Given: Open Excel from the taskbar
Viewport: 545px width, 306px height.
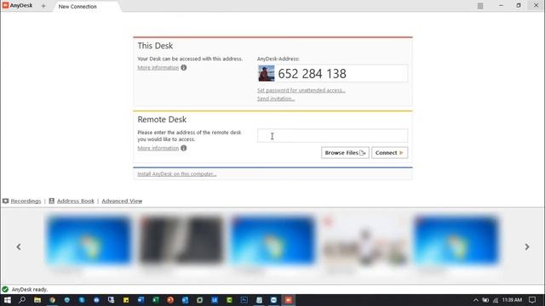Looking at the screenshot, I should (x=155, y=300).
